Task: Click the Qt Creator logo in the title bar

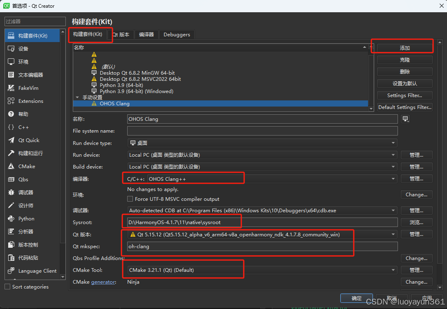Action: [x=6, y=6]
